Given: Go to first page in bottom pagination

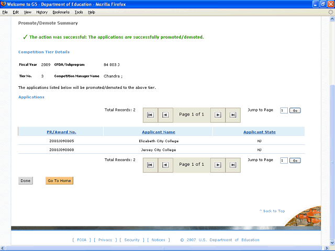Looking at the screenshot, I should coord(150,165).
